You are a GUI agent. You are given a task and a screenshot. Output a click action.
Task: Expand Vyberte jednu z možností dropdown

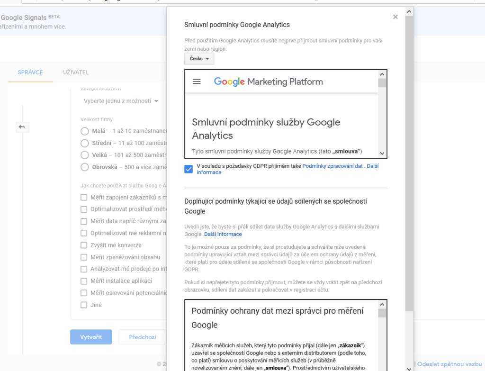click(x=121, y=101)
